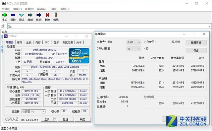The width and height of the screenshot is (212, 131).
Task: Click the 99.98 MHz bus speed value
Action: (x=31, y=99)
